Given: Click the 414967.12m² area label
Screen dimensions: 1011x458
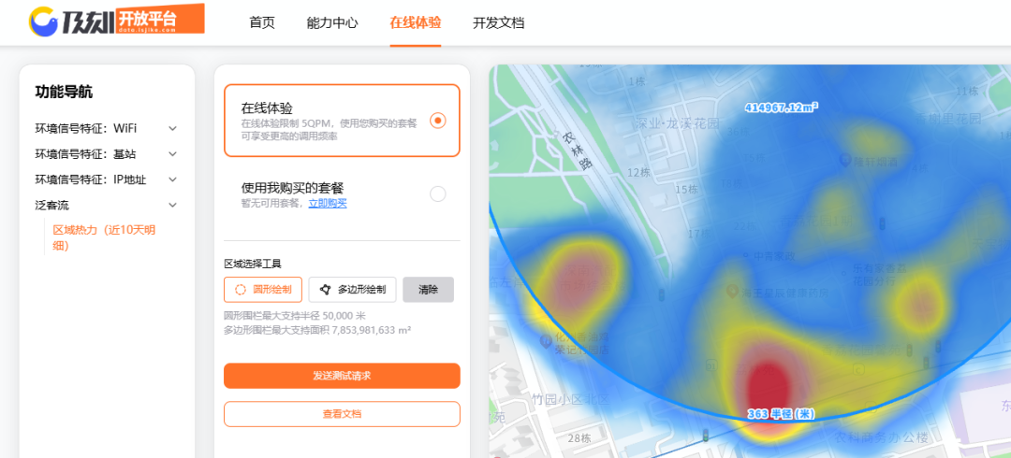Looking at the screenshot, I should (781, 107).
